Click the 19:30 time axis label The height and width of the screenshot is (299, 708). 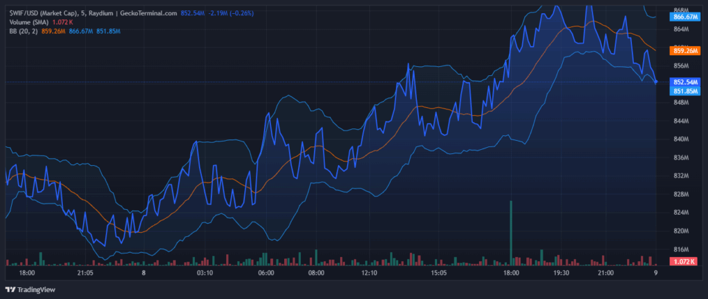coord(561,273)
